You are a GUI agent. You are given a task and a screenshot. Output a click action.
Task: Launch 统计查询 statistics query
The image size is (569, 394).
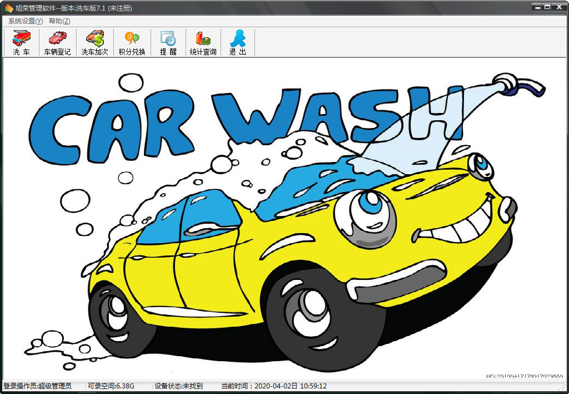(203, 43)
